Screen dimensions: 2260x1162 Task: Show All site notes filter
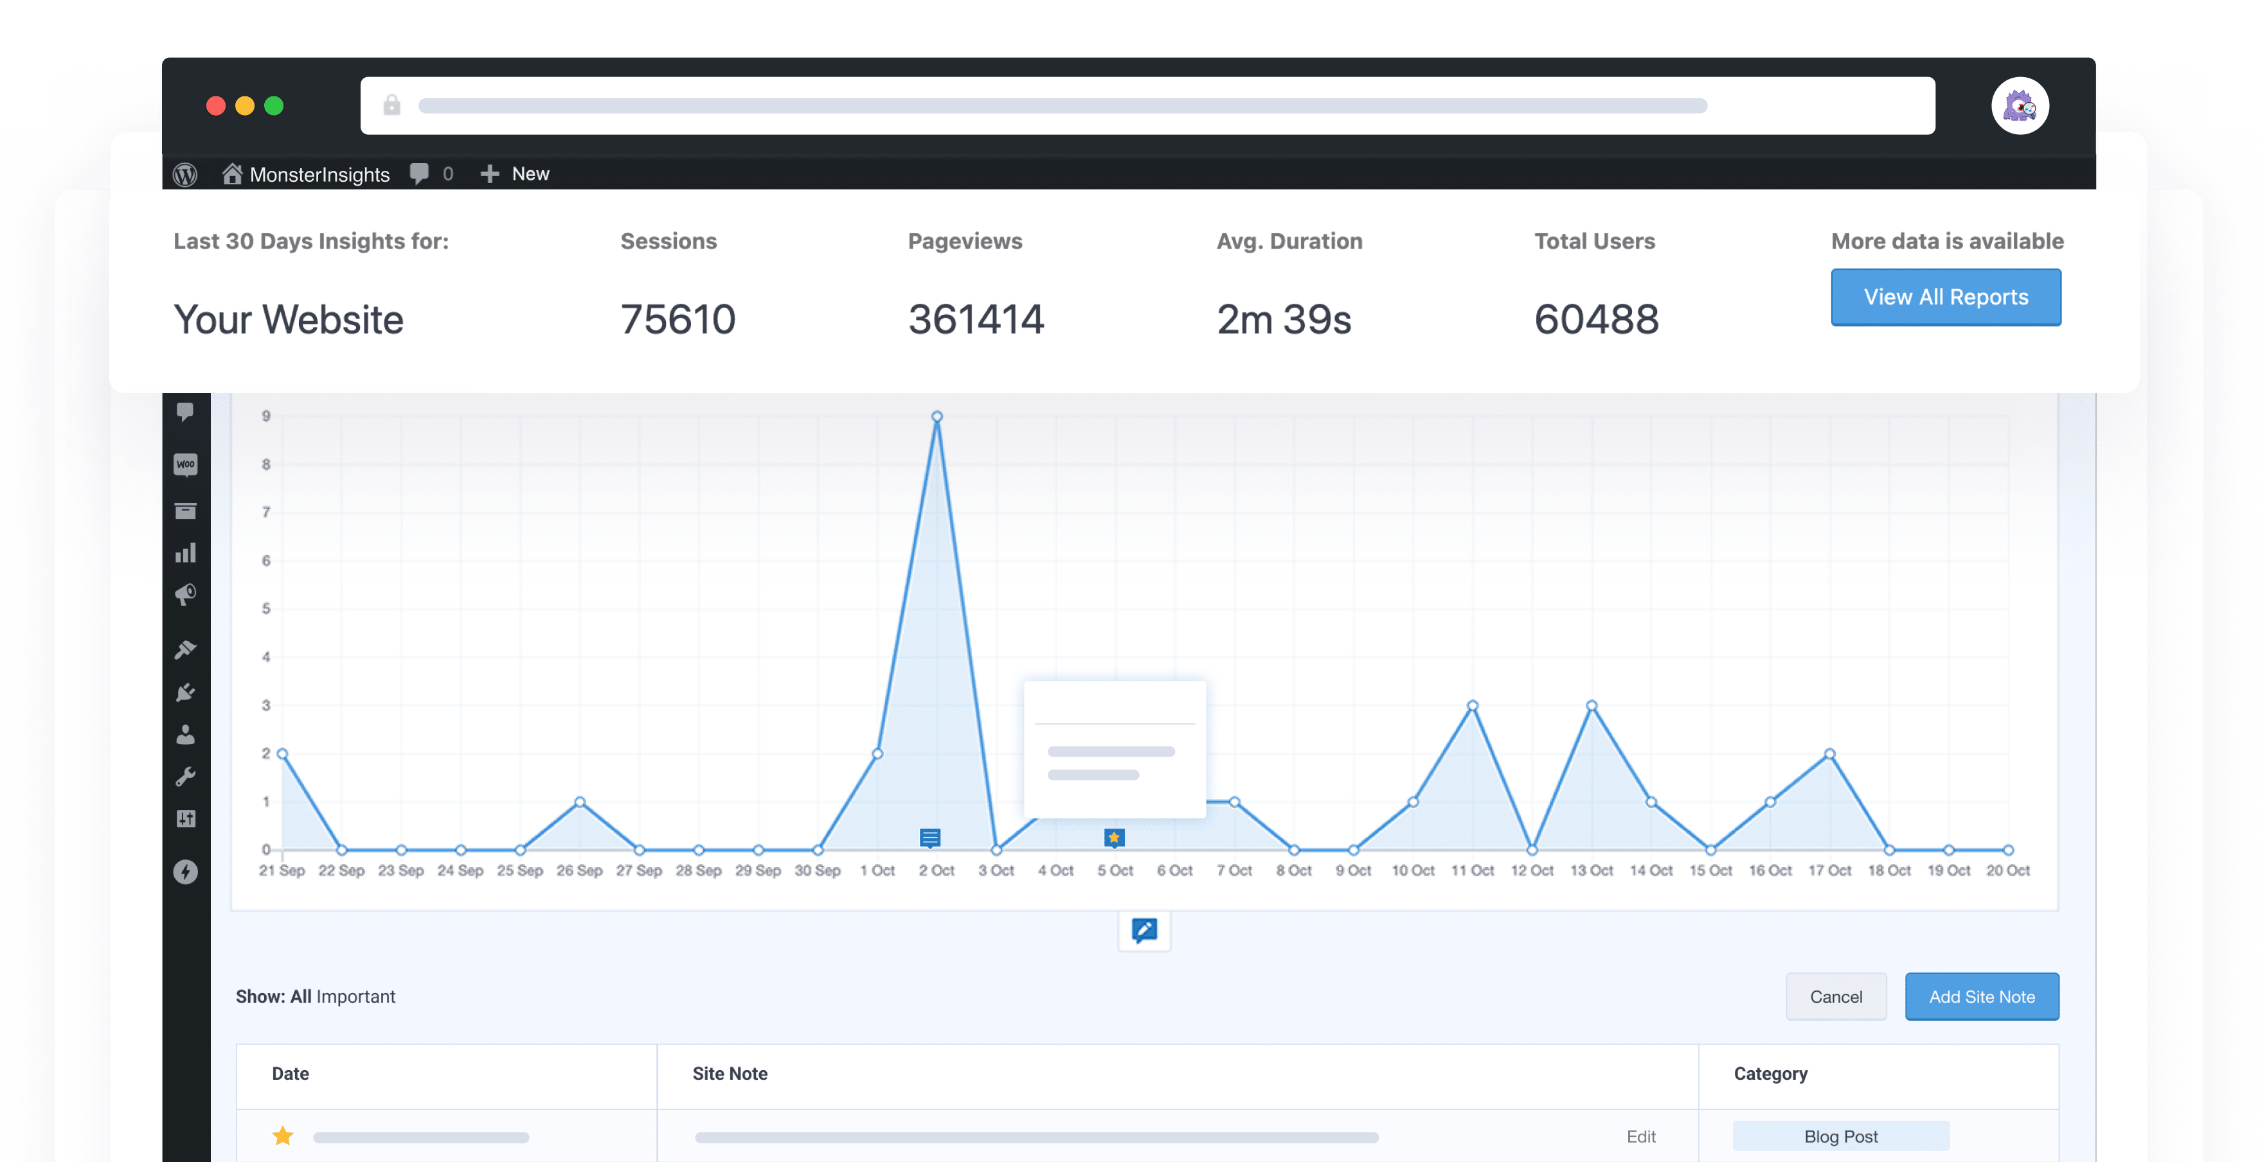coord(300,996)
